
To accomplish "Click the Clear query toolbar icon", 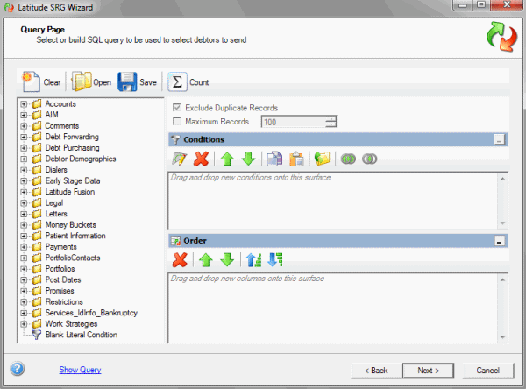I will point(32,81).
